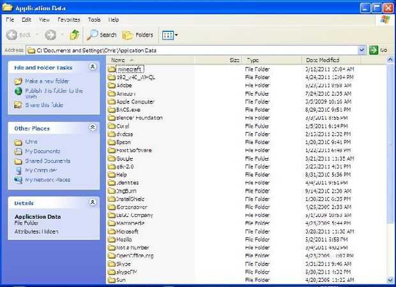
Task: Select the .minecraft folder icon
Action: (x=112, y=69)
